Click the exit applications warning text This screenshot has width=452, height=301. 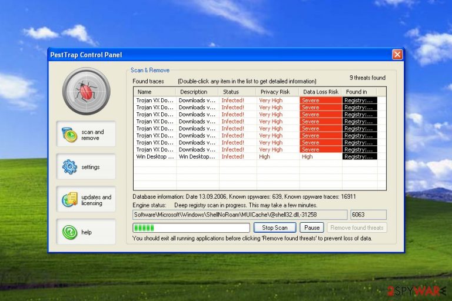pyautogui.click(x=252, y=239)
